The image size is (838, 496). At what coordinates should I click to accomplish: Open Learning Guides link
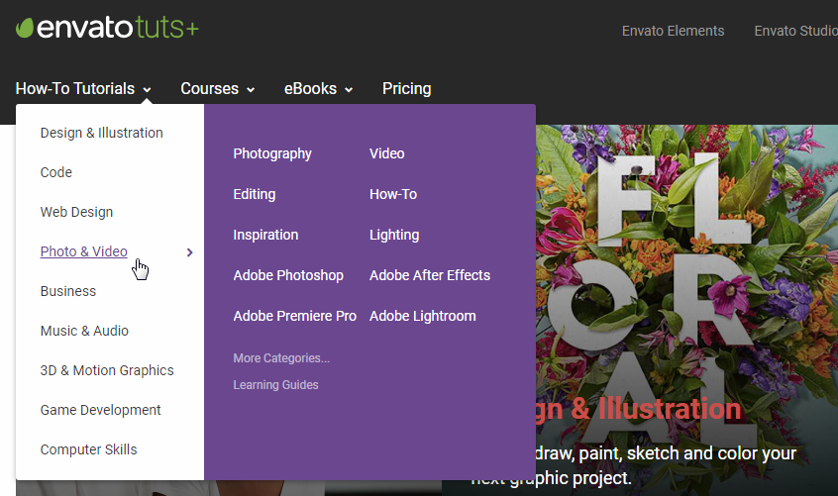pos(275,385)
